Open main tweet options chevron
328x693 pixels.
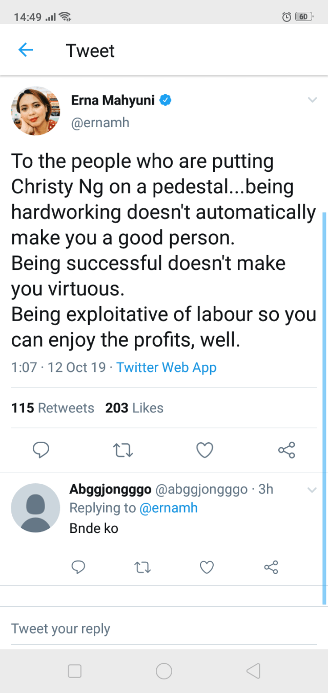312,100
